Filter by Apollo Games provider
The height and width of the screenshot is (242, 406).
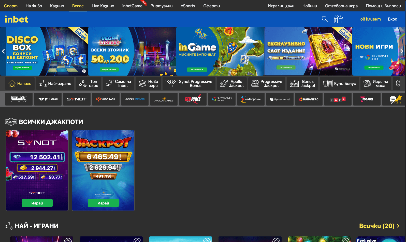tap(164, 99)
